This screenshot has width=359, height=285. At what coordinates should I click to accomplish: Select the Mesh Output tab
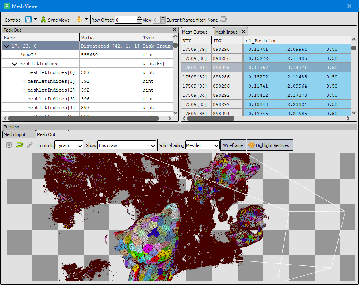pyautogui.click(x=195, y=32)
